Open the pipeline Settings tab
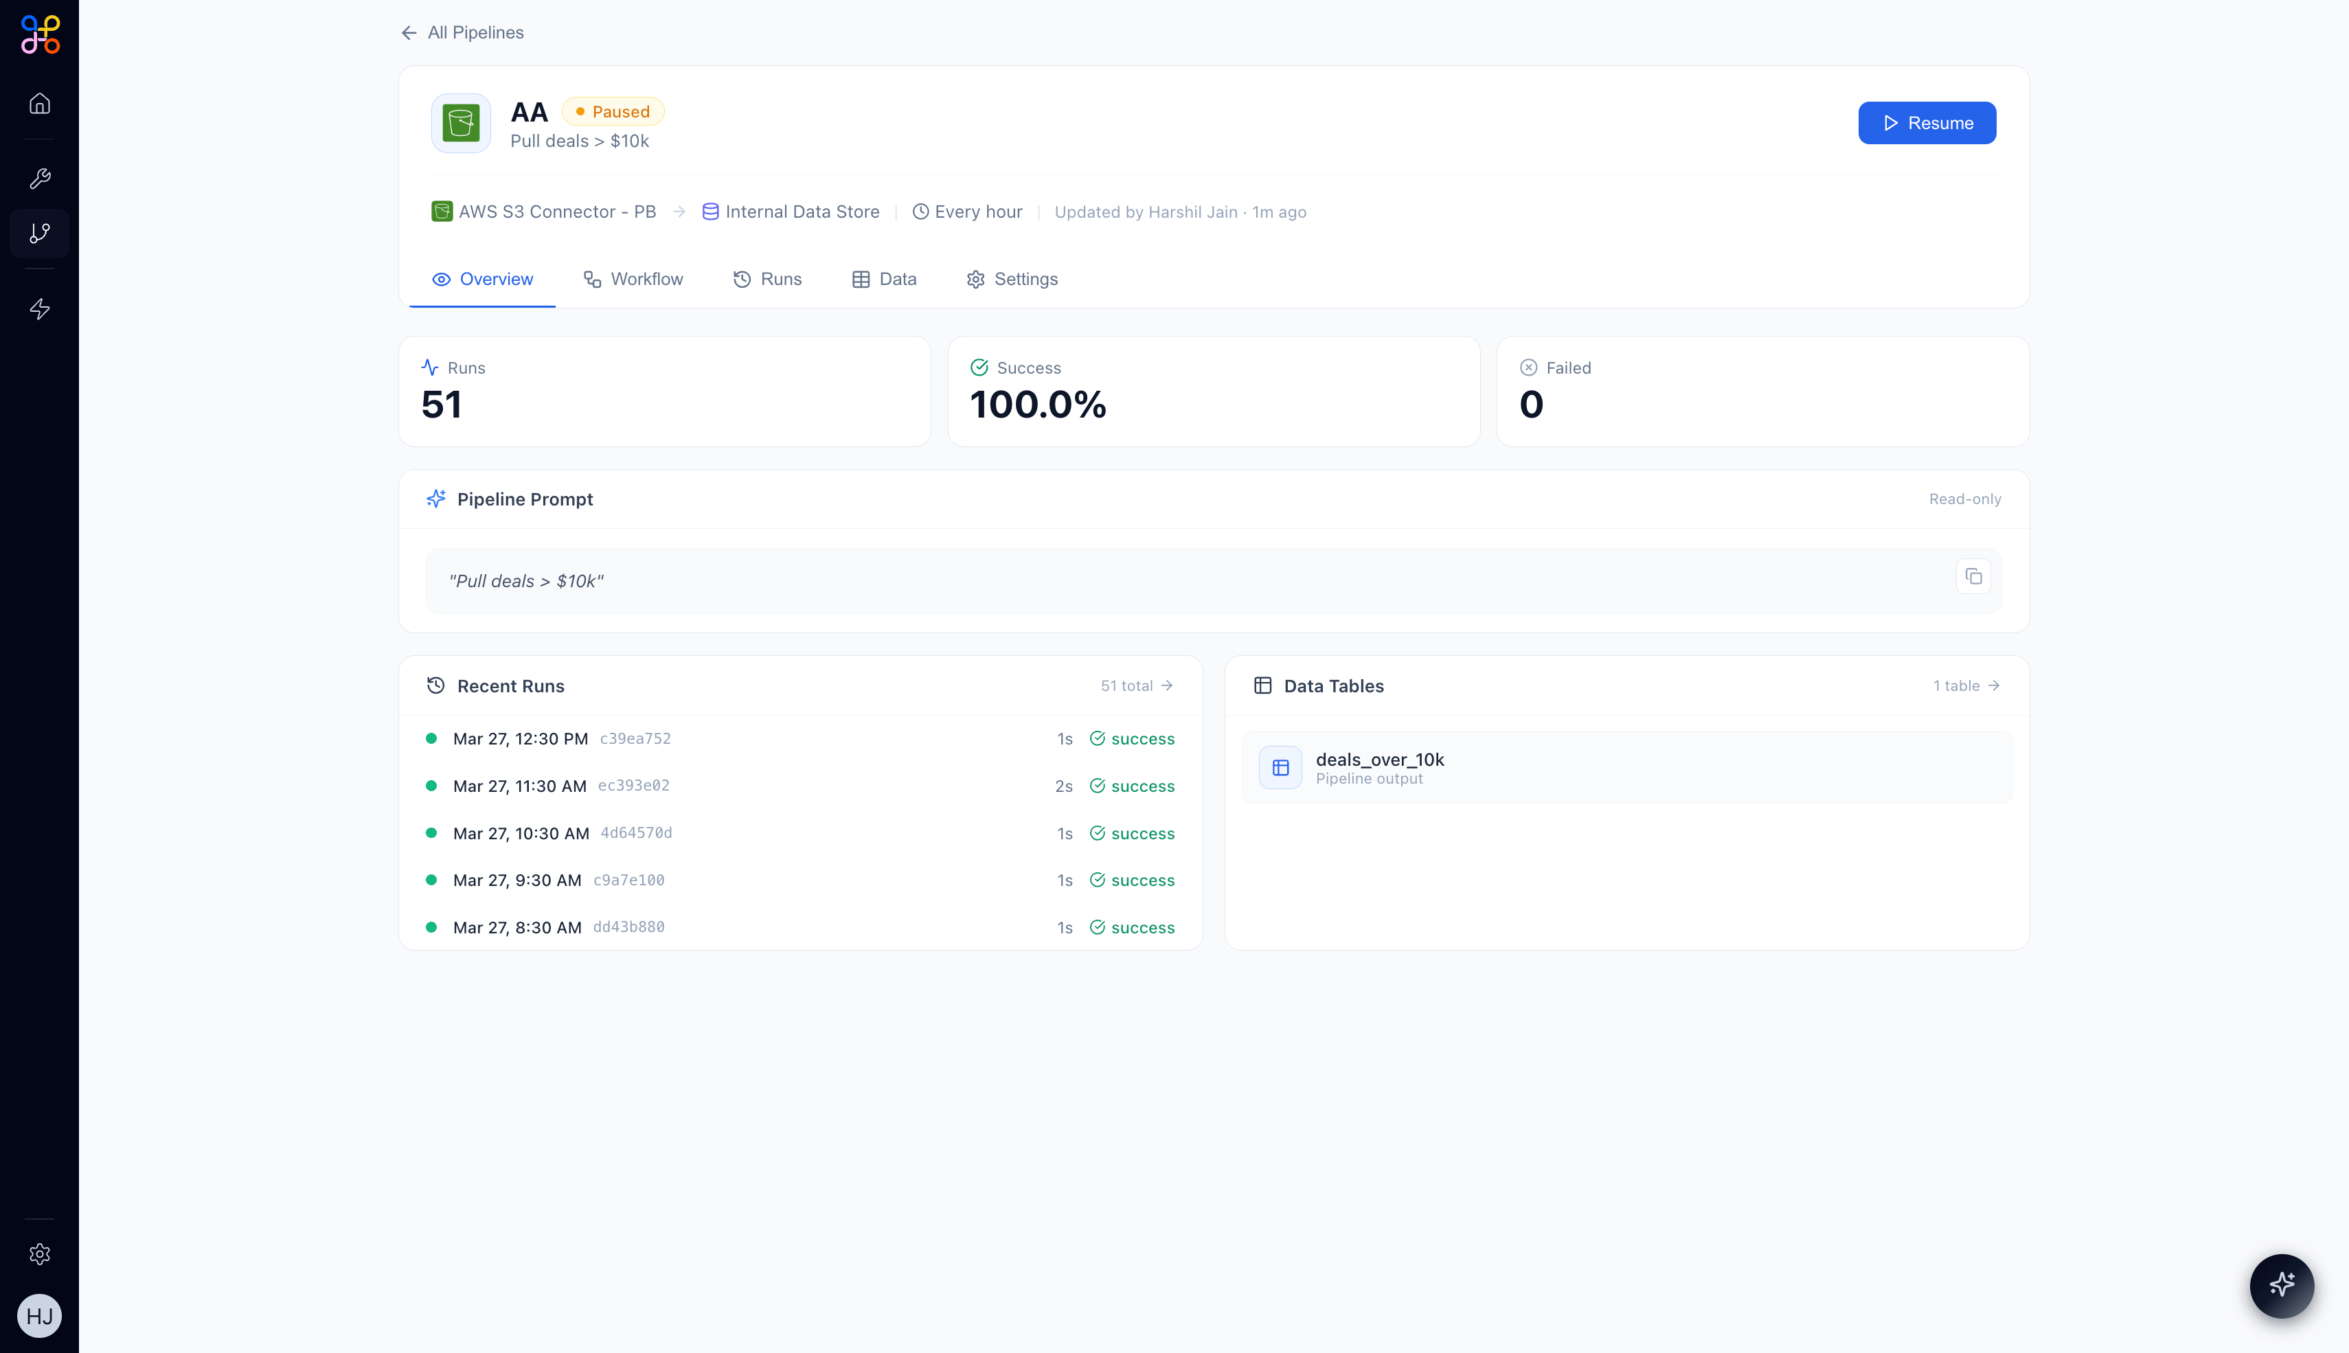The height and width of the screenshot is (1353, 2349). tap(1012, 279)
